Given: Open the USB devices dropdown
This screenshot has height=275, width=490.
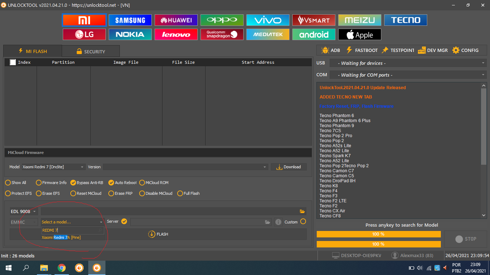Looking at the screenshot, I should coord(408,63).
